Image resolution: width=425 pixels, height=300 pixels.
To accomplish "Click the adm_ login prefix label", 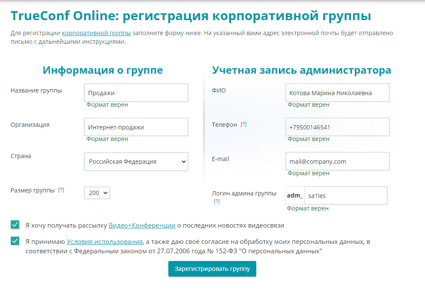I will [x=295, y=195].
